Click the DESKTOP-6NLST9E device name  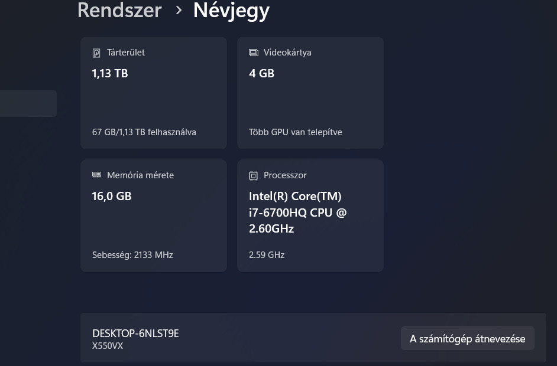pyautogui.click(x=135, y=334)
